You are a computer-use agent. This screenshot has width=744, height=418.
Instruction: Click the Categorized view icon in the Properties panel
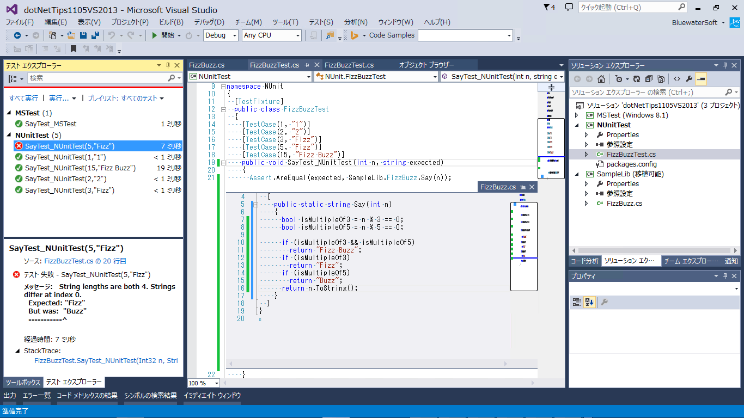coord(577,302)
